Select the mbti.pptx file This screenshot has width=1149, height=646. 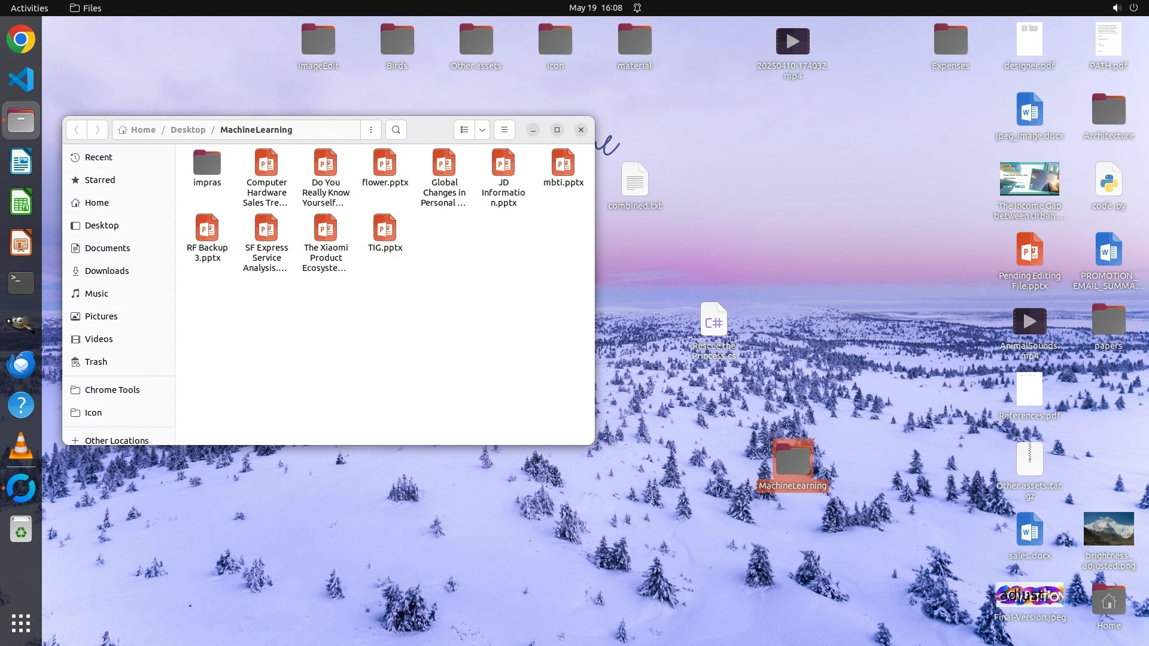tap(563, 168)
